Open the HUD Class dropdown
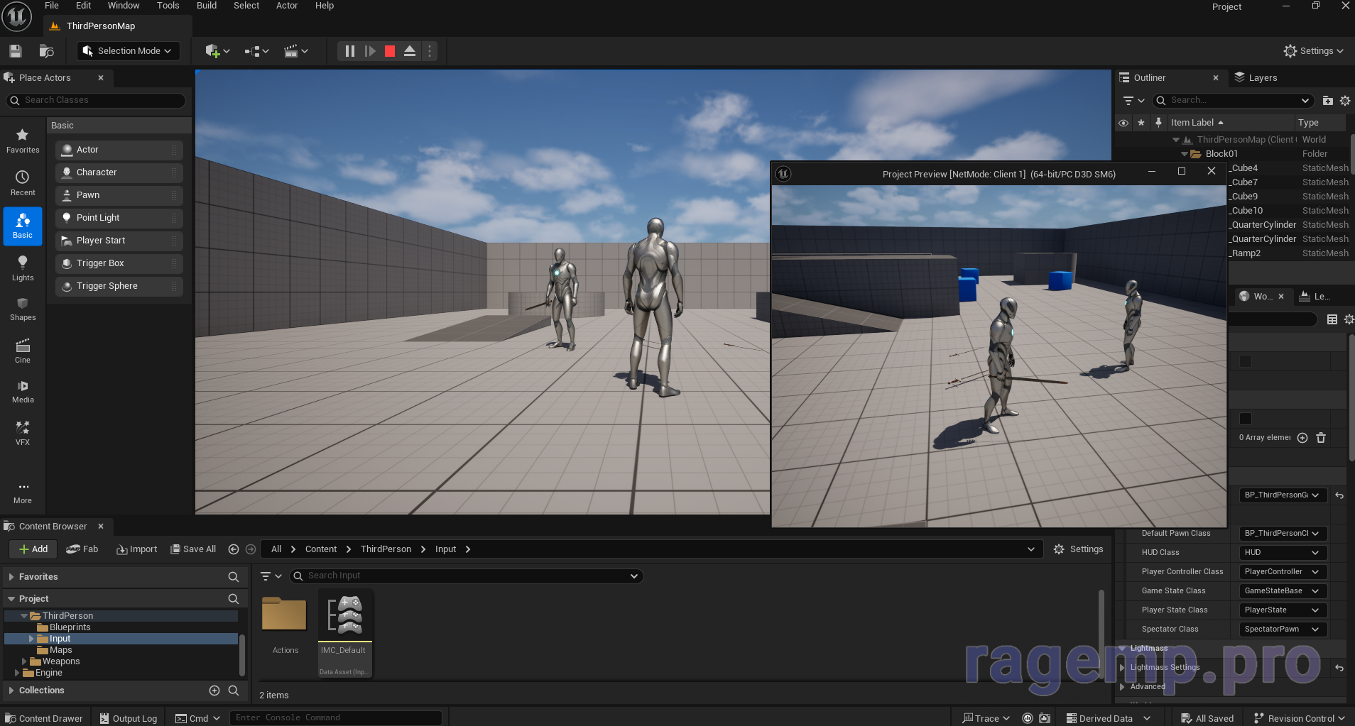This screenshot has width=1355, height=726. (1282, 553)
